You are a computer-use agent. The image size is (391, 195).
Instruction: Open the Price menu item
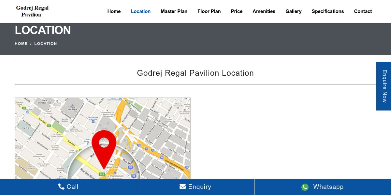[x=237, y=11]
